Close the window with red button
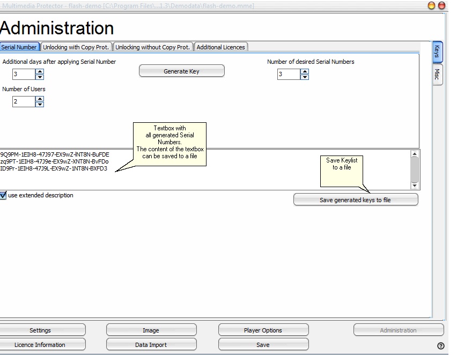This screenshot has width=457, height=355. [441, 5]
